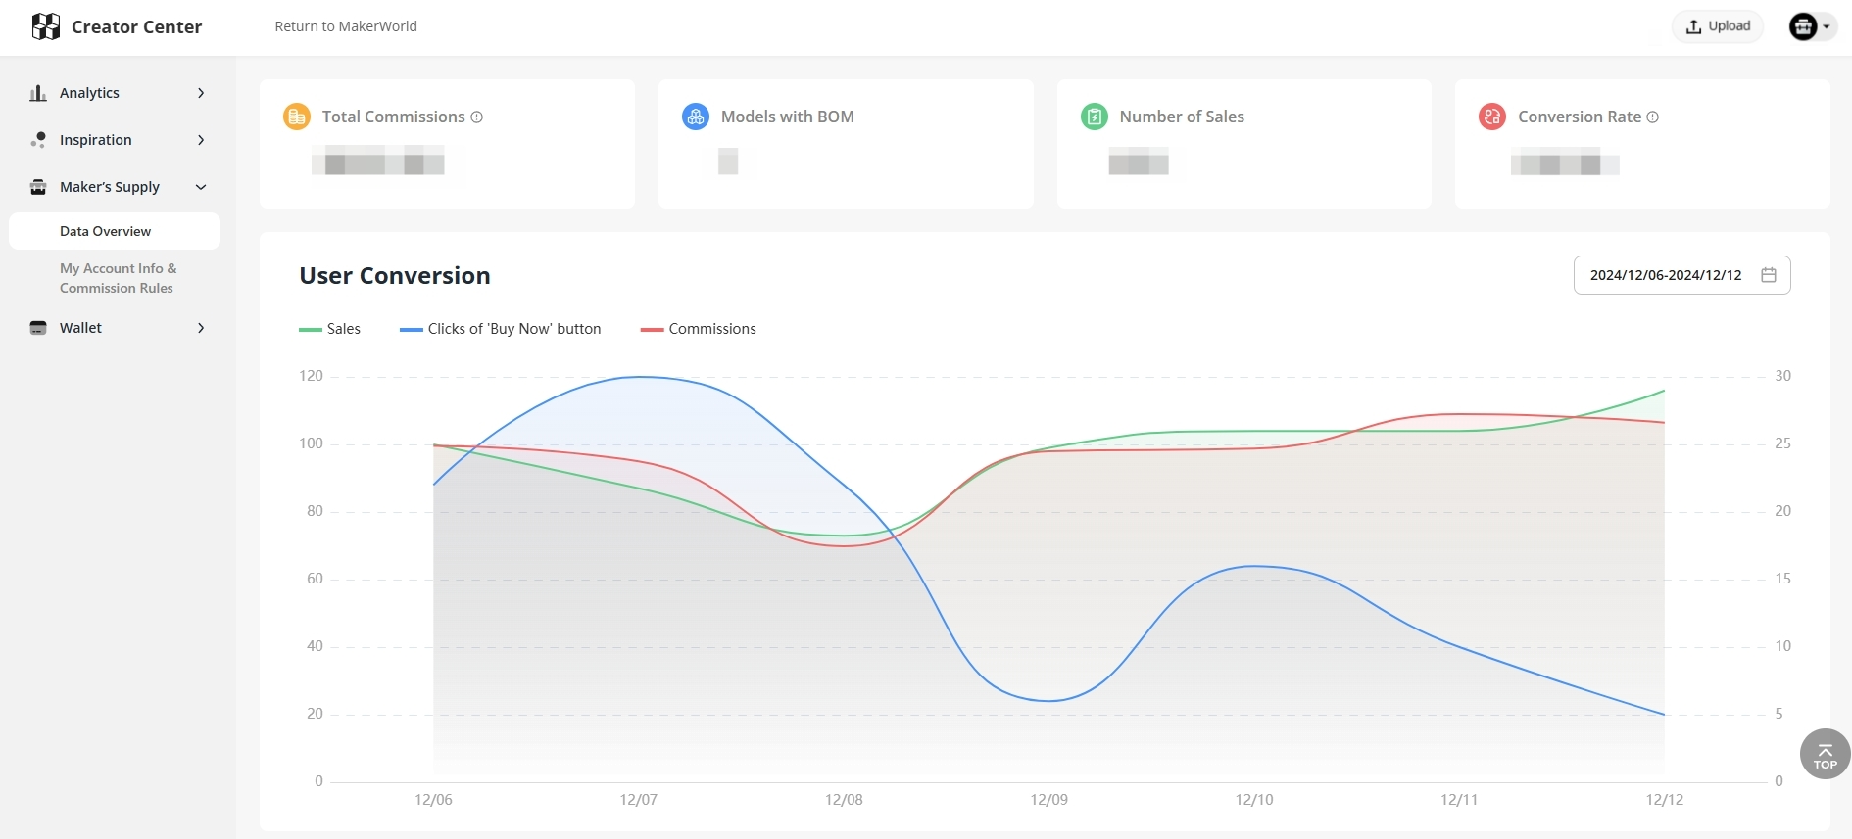Viewport: 1852px width, 839px height.
Task: Select Data Overview menu item
Action: 115,231
